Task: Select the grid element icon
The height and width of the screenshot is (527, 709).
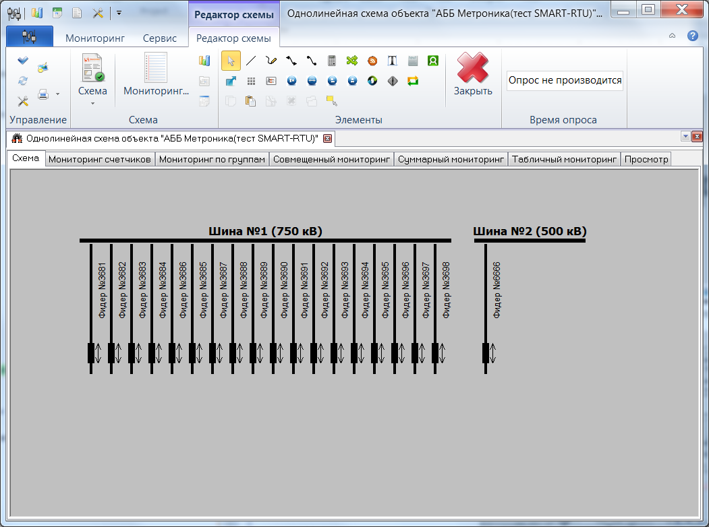Action: pos(250,81)
